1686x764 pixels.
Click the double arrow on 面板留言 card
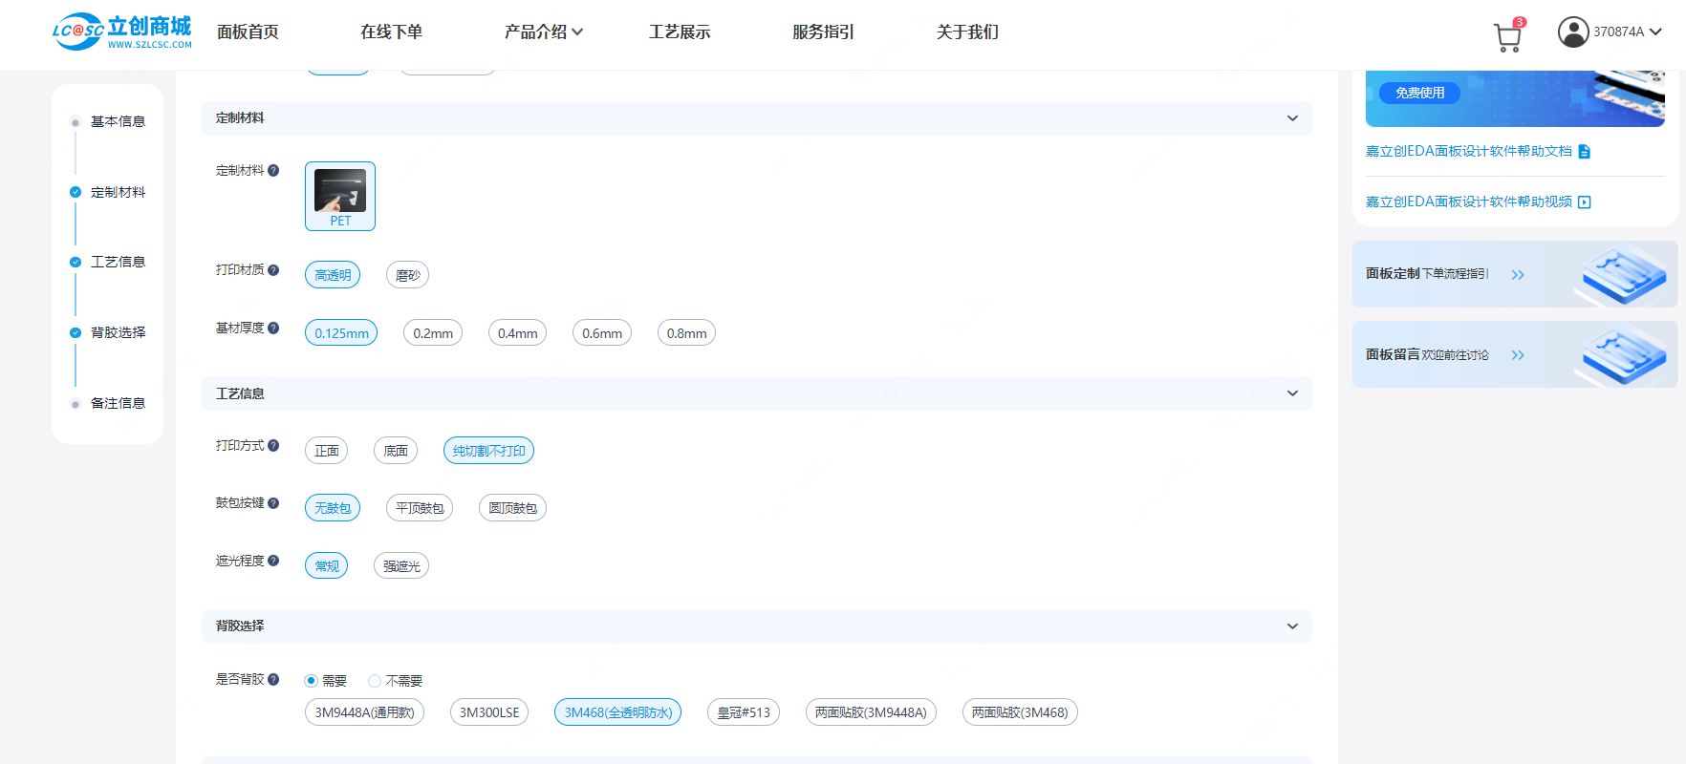(1518, 355)
